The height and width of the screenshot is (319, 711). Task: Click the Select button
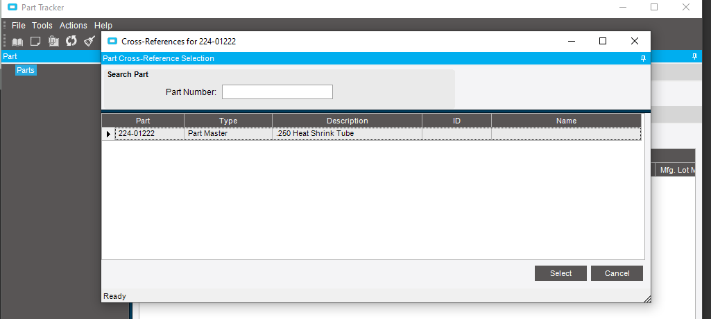click(x=561, y=273)
